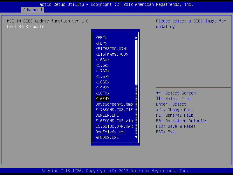This screenshot has width=233, height=175.
Task: Select the UEFI BIOS Update option
Action: (26, 27)
